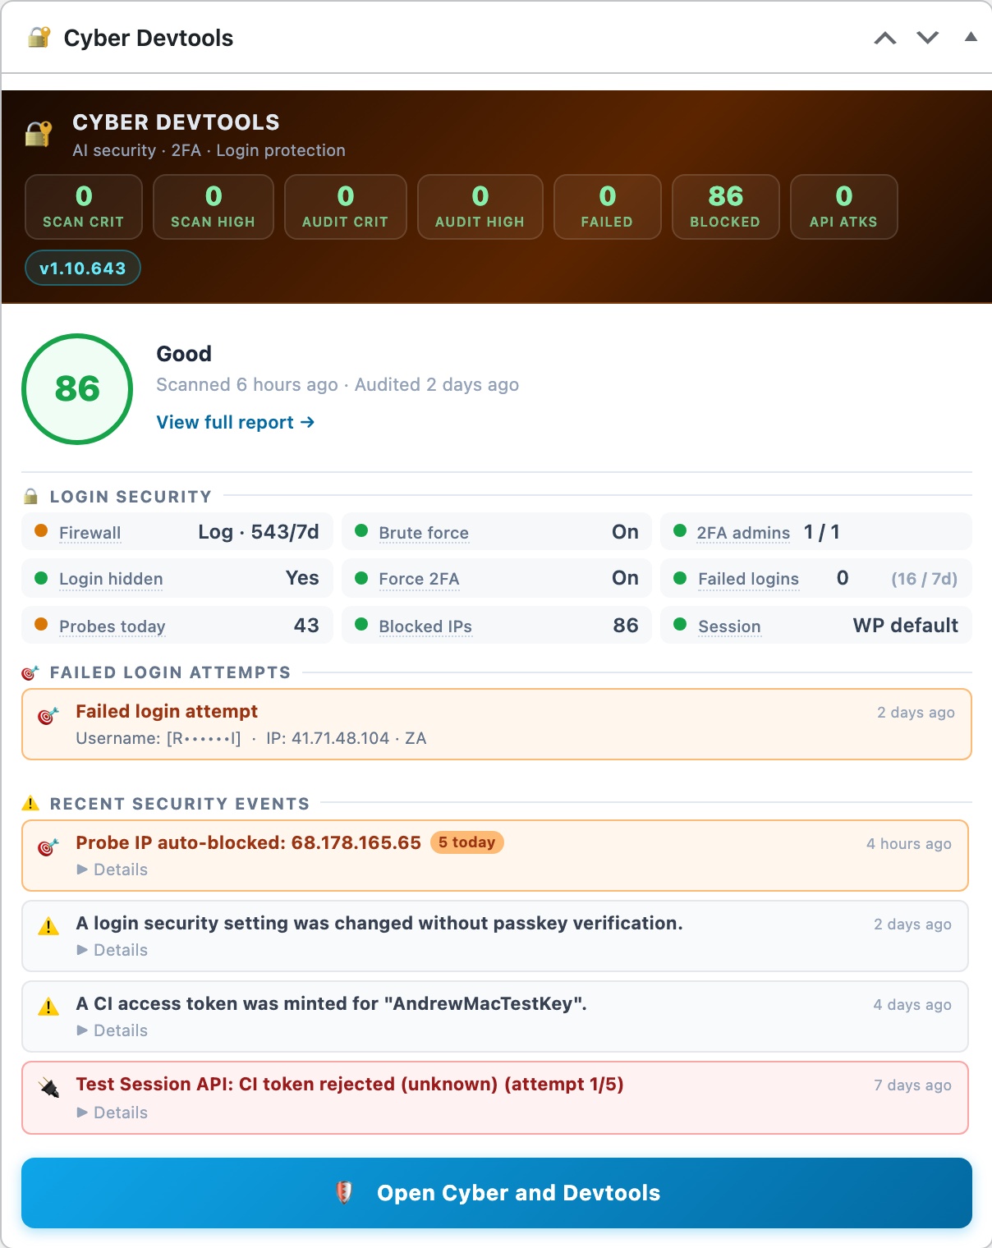Image resolution: width=992 pixels, height=1248 pixels.
Task: Click the padlock icon next to Login Security
Action: point(30,496)
